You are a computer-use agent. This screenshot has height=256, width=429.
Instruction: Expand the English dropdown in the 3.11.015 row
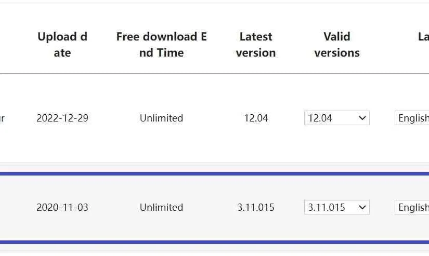click(x=412, y=207)
